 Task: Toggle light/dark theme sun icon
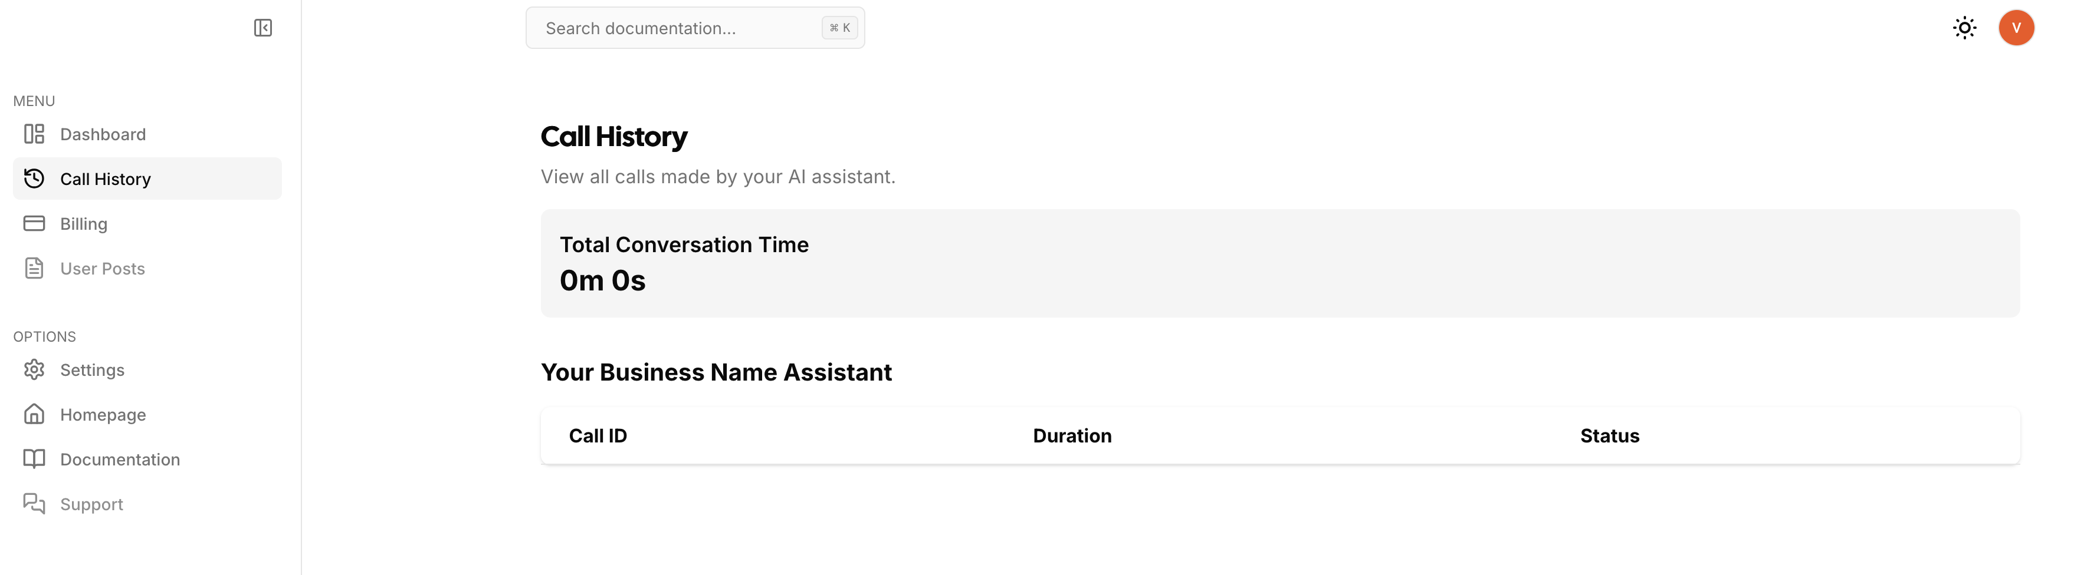pos(1964,28)
